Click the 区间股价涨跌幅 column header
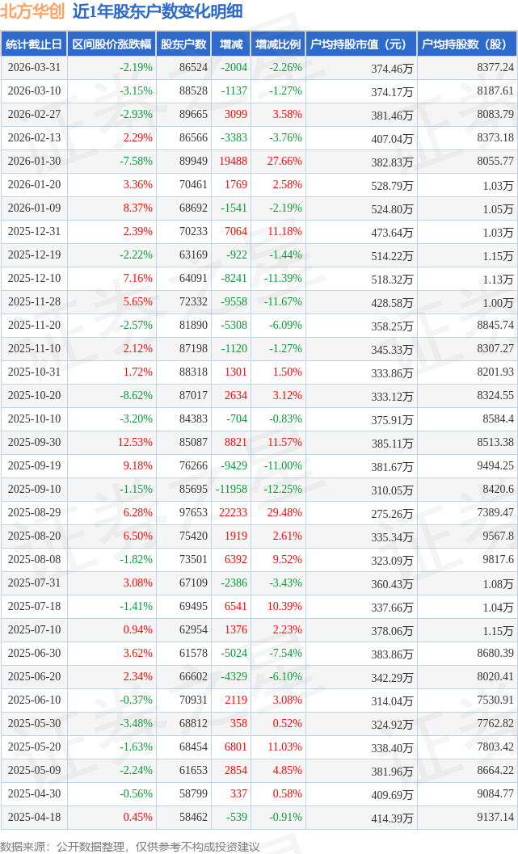This screenshot has height=854, width=518. pyautogui.click(x=112, y=44)
